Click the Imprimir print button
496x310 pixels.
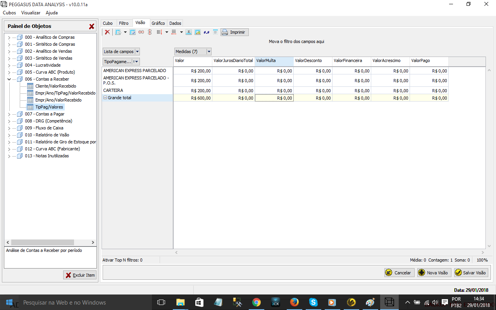click(234, 32)
